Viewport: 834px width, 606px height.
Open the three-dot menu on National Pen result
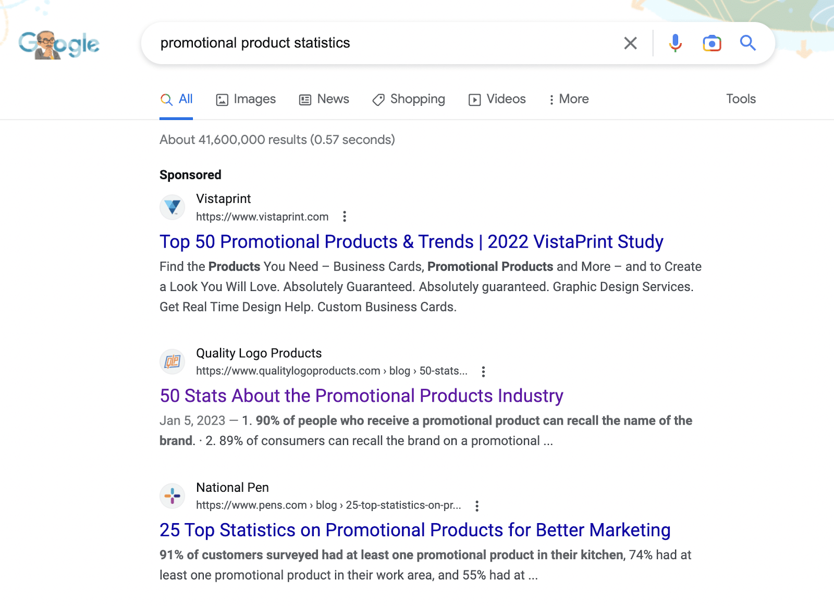pyautogui.click(x=477, y=505)
